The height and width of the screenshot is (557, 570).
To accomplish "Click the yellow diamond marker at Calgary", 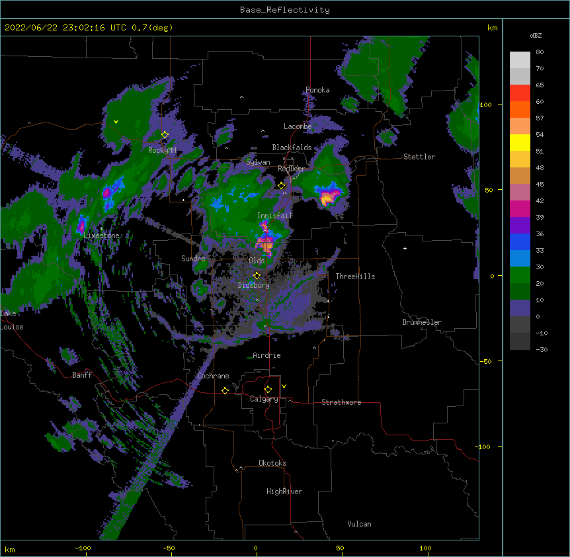I will click(x=268, y=390).
